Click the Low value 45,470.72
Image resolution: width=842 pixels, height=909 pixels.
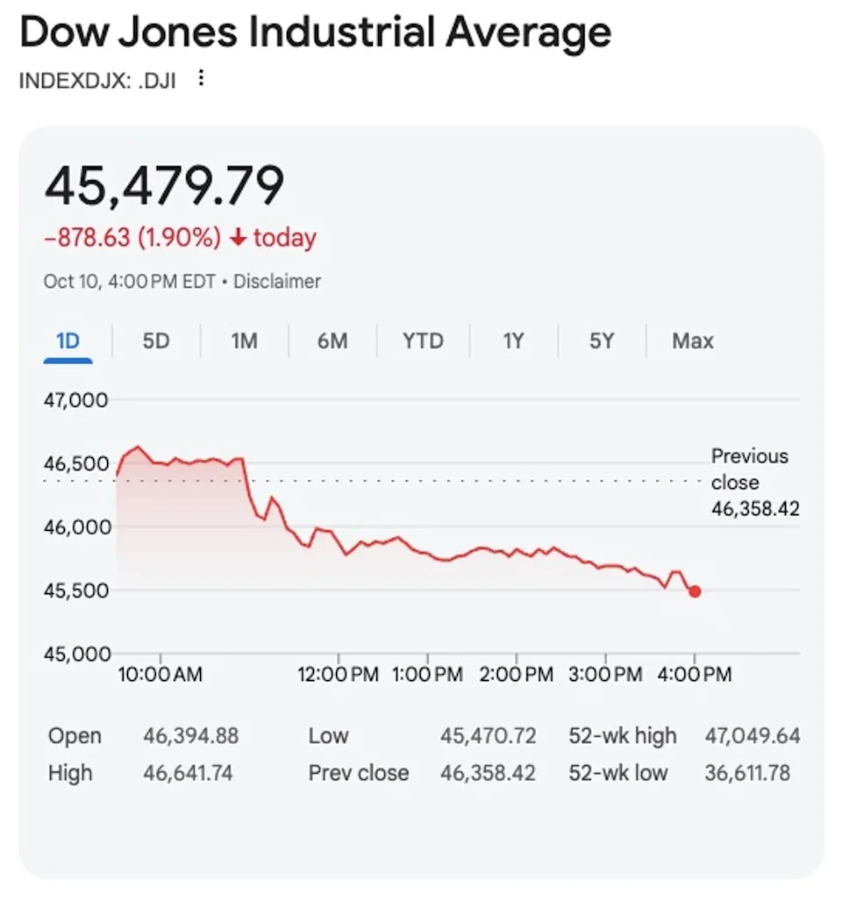[x=488, y=735]
